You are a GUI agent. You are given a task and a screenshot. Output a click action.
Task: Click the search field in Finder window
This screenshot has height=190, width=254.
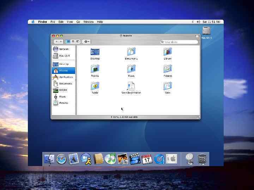[x=179, y=42]
